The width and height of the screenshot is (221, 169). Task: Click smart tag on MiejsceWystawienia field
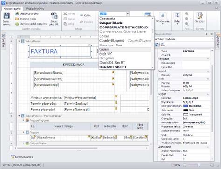[x=116, y=96]
